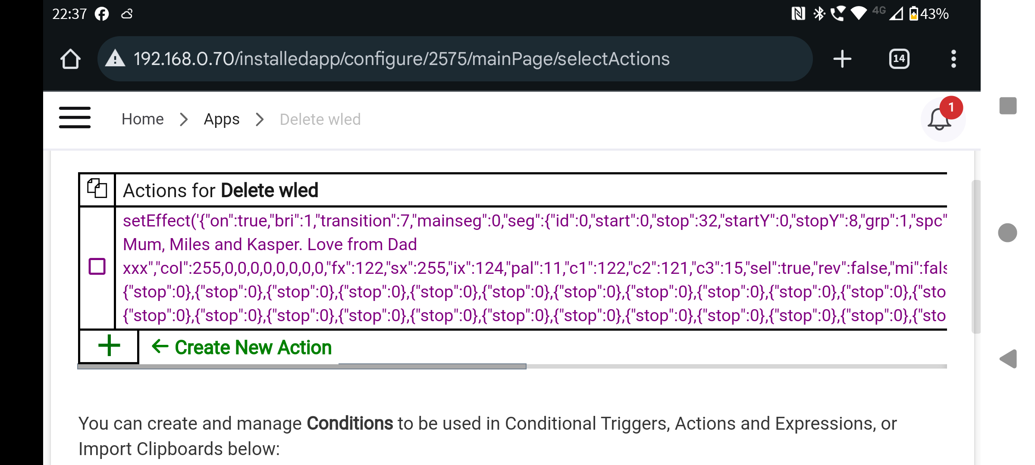The image size is (1035, 465).
Task: Go to Apps in breadcrumb
Action: (222, 119)
